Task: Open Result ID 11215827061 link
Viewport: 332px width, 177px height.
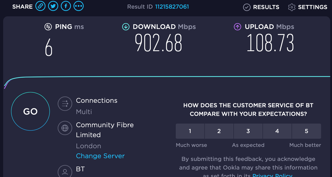Action: tap(172, 7)
